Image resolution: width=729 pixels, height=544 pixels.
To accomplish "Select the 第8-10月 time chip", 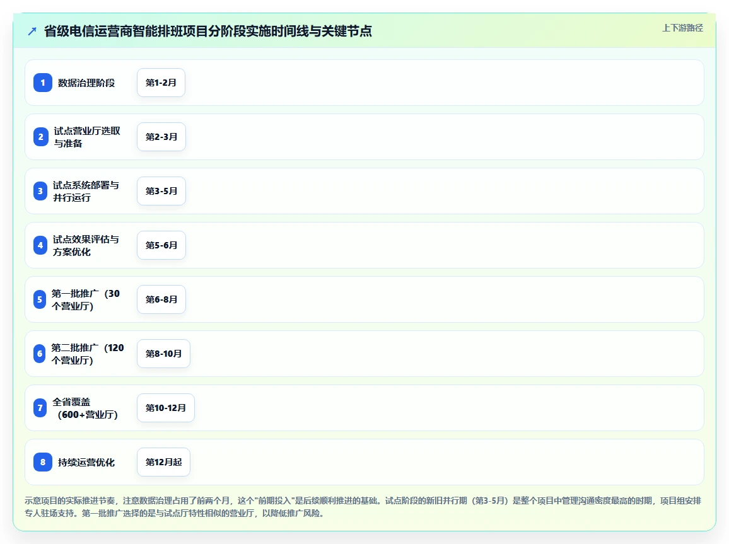I will tap(164, 354).
